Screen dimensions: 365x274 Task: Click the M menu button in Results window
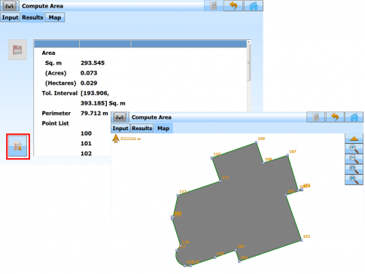point(10,6)
